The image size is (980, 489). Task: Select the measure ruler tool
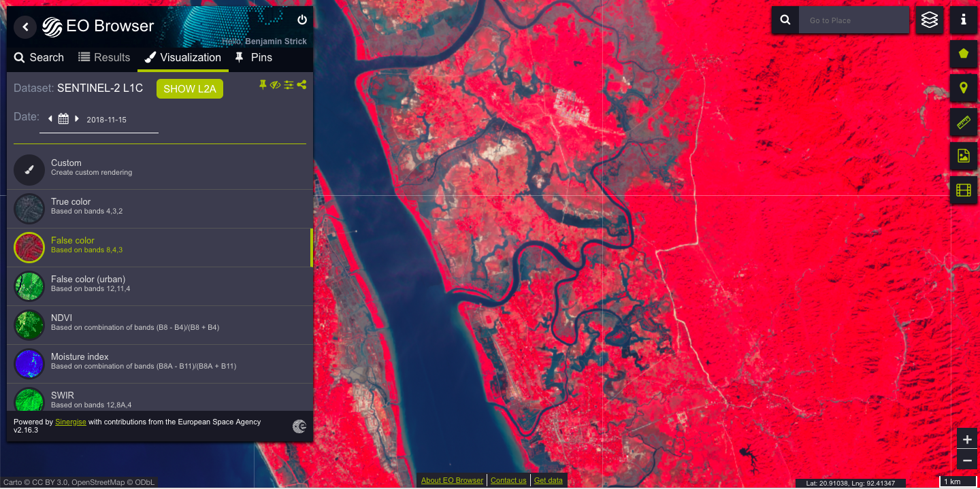pyautogui.click(x=964, y=122)
